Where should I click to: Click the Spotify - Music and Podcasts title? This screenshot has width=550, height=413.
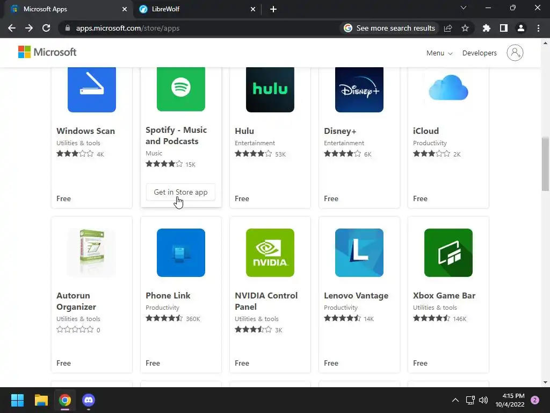coord(176,136)
